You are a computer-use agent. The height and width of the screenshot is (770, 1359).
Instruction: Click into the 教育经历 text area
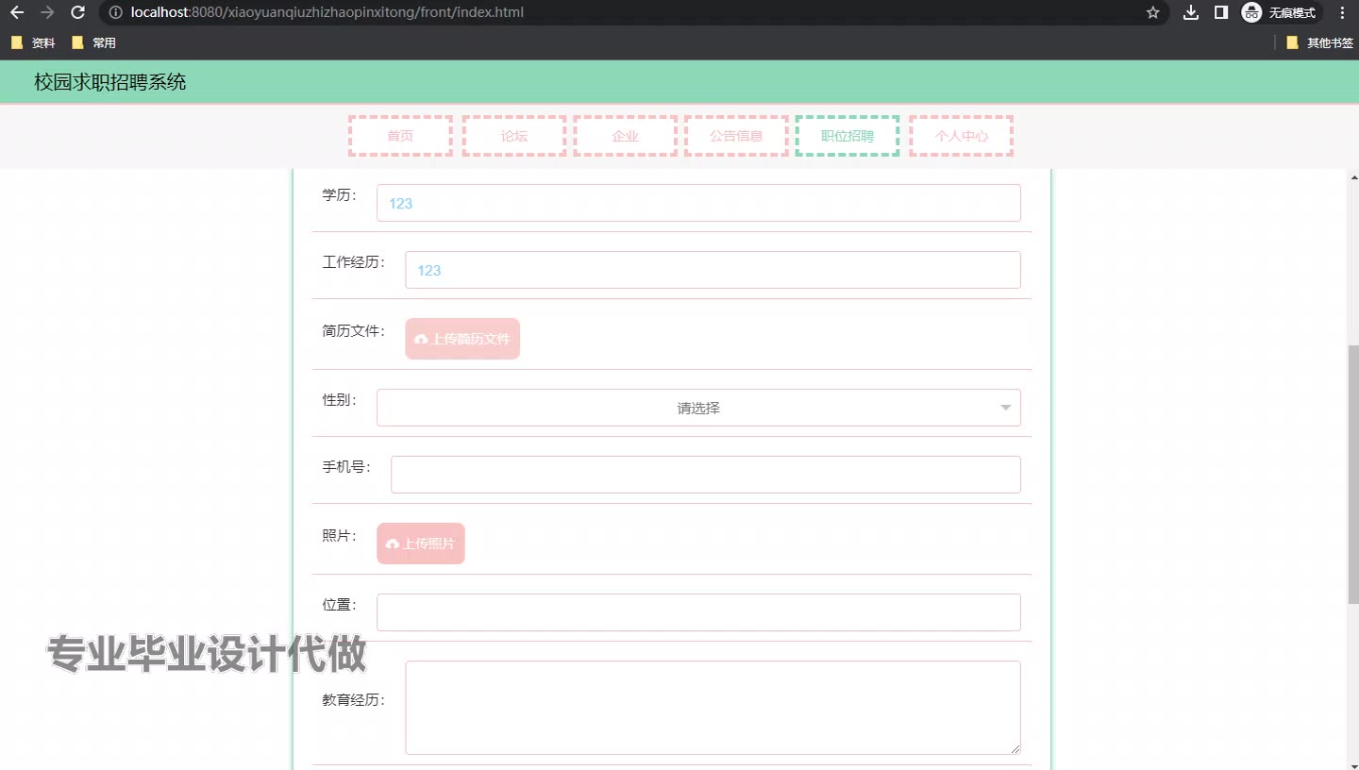pos(713,707)
